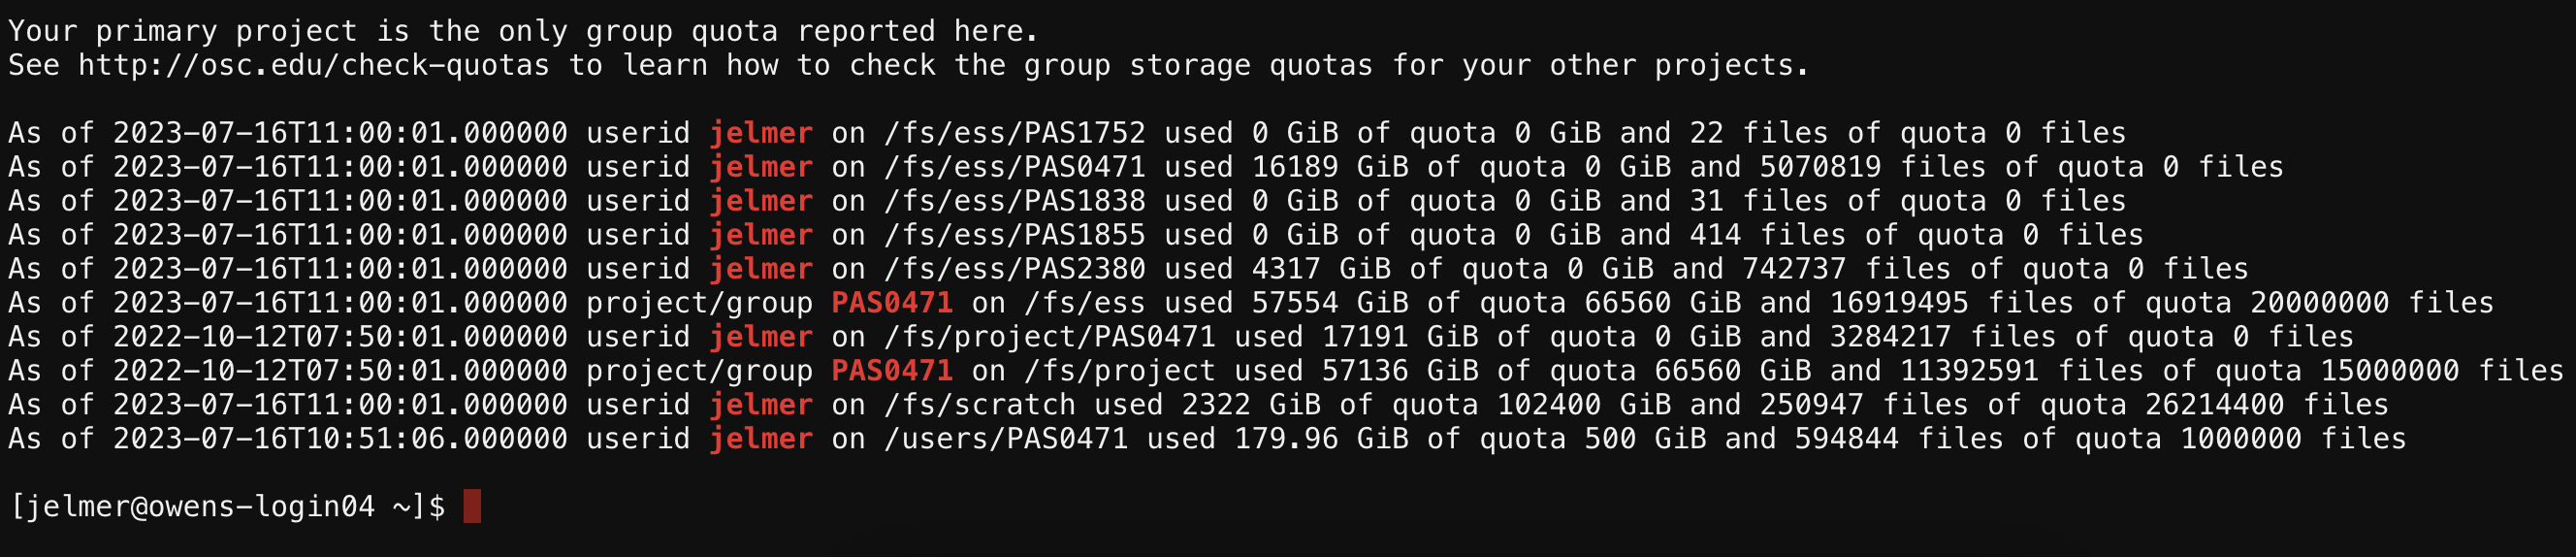Click the red terminal cursor block
Screen dimensions: 2576x557
[472, 506]
